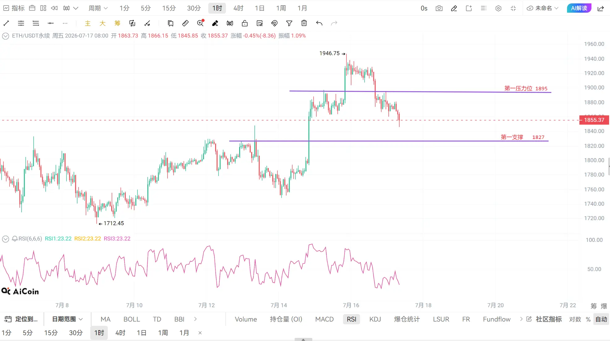Toggle the 对数 log scale option
This screenshot has width=610, height=341.
tap(575, 319)
